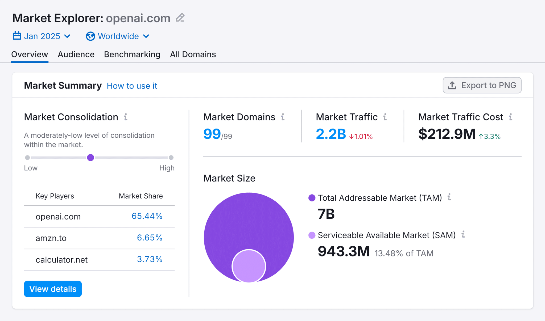Click the 3.73% market share value
The width and height of the screenshot is (545, 321).
coord(150,259)
